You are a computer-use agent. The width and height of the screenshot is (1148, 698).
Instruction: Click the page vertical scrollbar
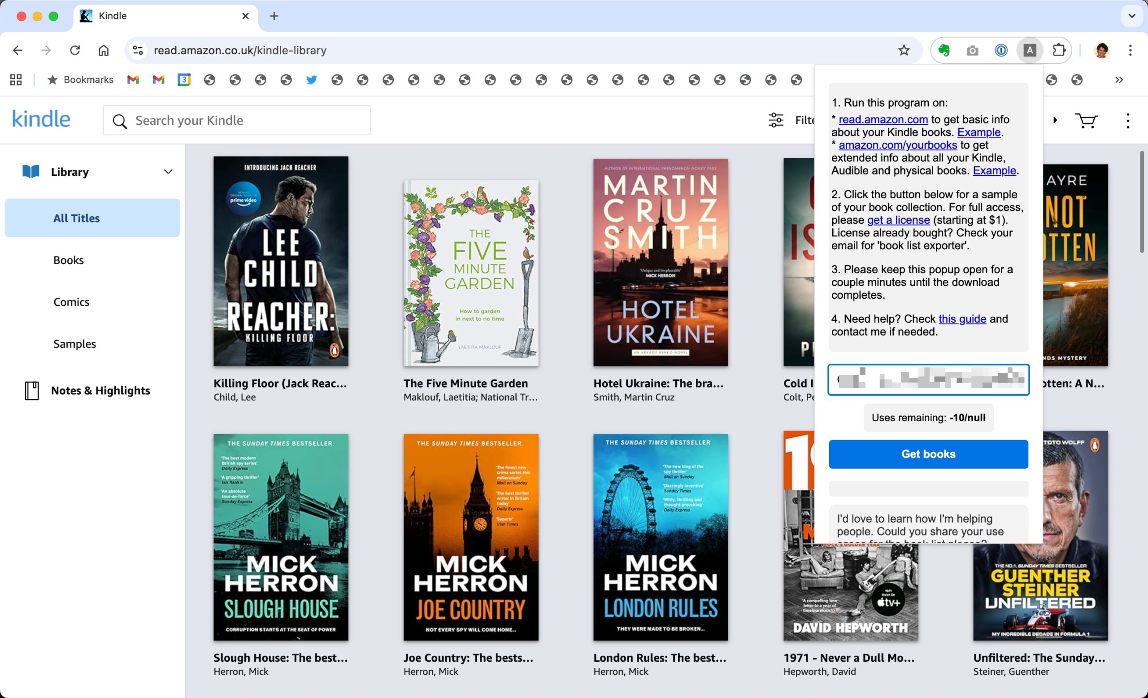pos(1141,202)
